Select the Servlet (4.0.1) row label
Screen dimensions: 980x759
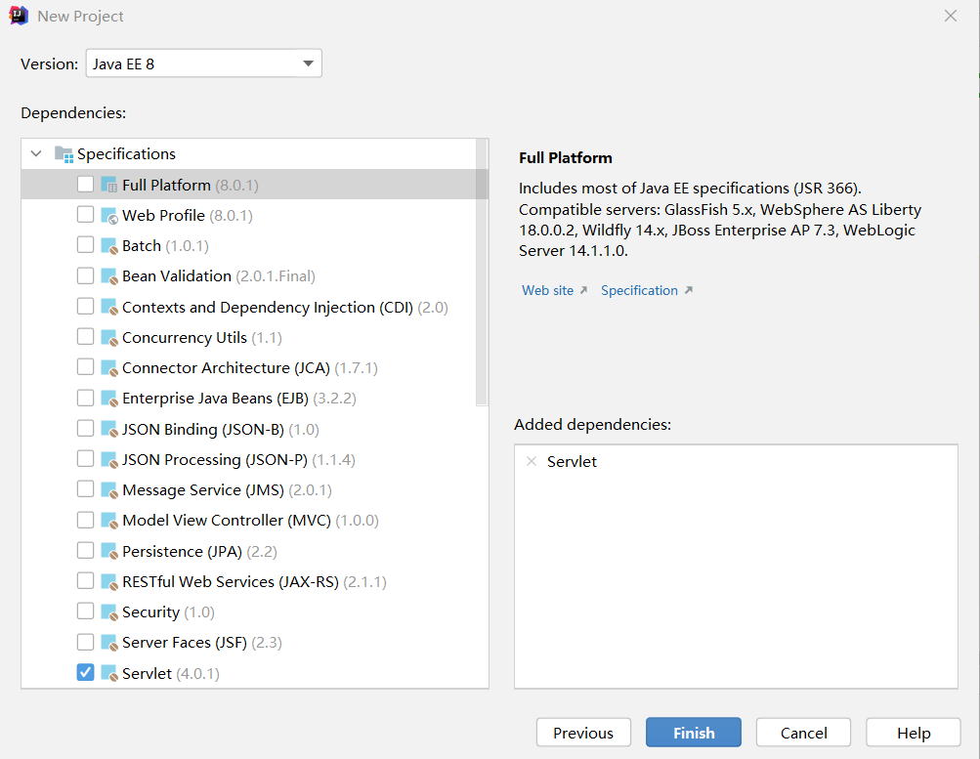coord(171,673)
